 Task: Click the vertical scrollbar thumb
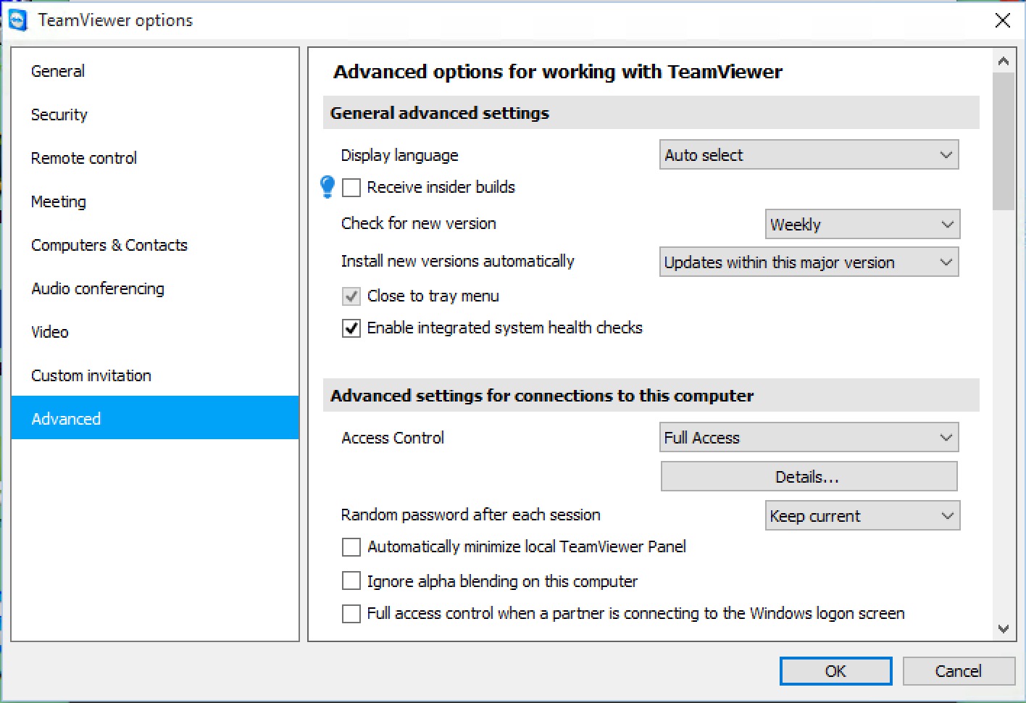(1004, 141)
